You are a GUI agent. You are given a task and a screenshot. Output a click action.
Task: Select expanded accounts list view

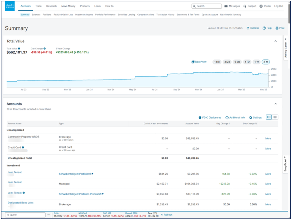tap(269, 117)
